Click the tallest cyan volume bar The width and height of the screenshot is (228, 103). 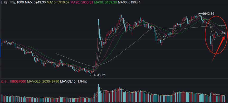[99, 93]
